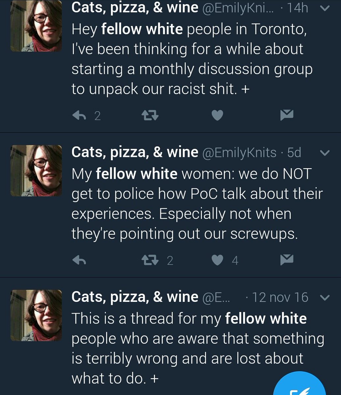Tap the 14h timestamp on first tweet
Viewport: 341px width, 395px height.
pyautogui.click(x=297, y=8)
